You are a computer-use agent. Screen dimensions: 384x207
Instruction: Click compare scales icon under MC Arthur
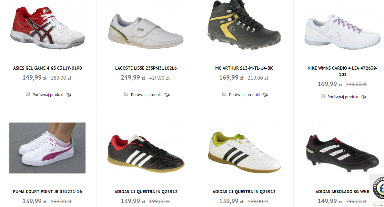pyautogui.click(x=265, y=95)
